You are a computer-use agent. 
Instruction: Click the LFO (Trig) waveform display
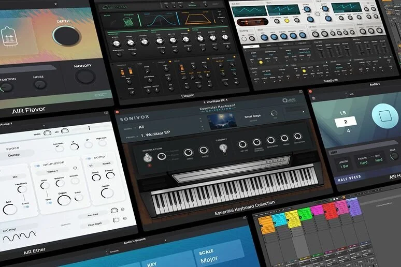coord(20,236)
